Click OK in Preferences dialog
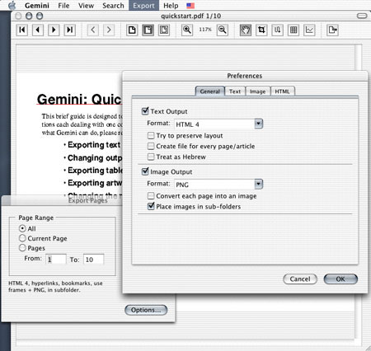The height and width of the screenshot is (351, 371). (340, 279)
